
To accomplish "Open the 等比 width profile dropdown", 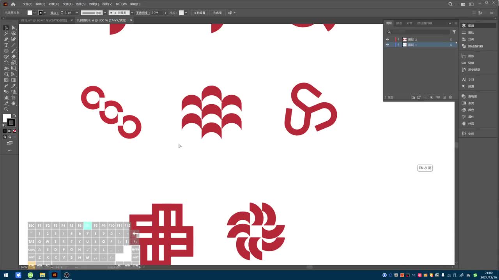I will pos(104,13).
